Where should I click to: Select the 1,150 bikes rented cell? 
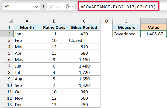tap(84, 60)
